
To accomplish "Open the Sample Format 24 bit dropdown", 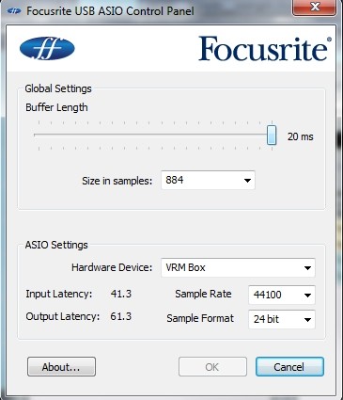I will tap(282, 319).
